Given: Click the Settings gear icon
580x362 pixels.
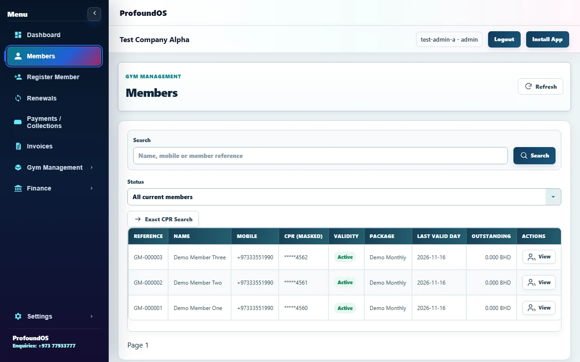Looking at the screenshot, I should coord(18,316).
